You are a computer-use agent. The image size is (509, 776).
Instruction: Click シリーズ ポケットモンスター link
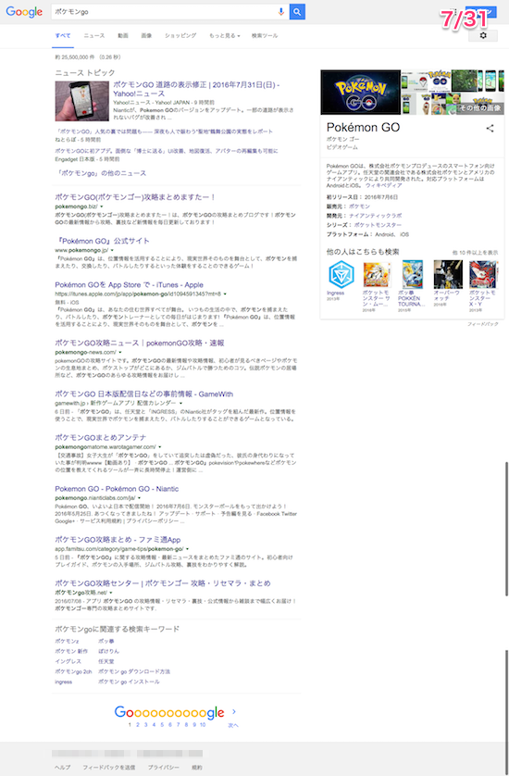point(378,225)
